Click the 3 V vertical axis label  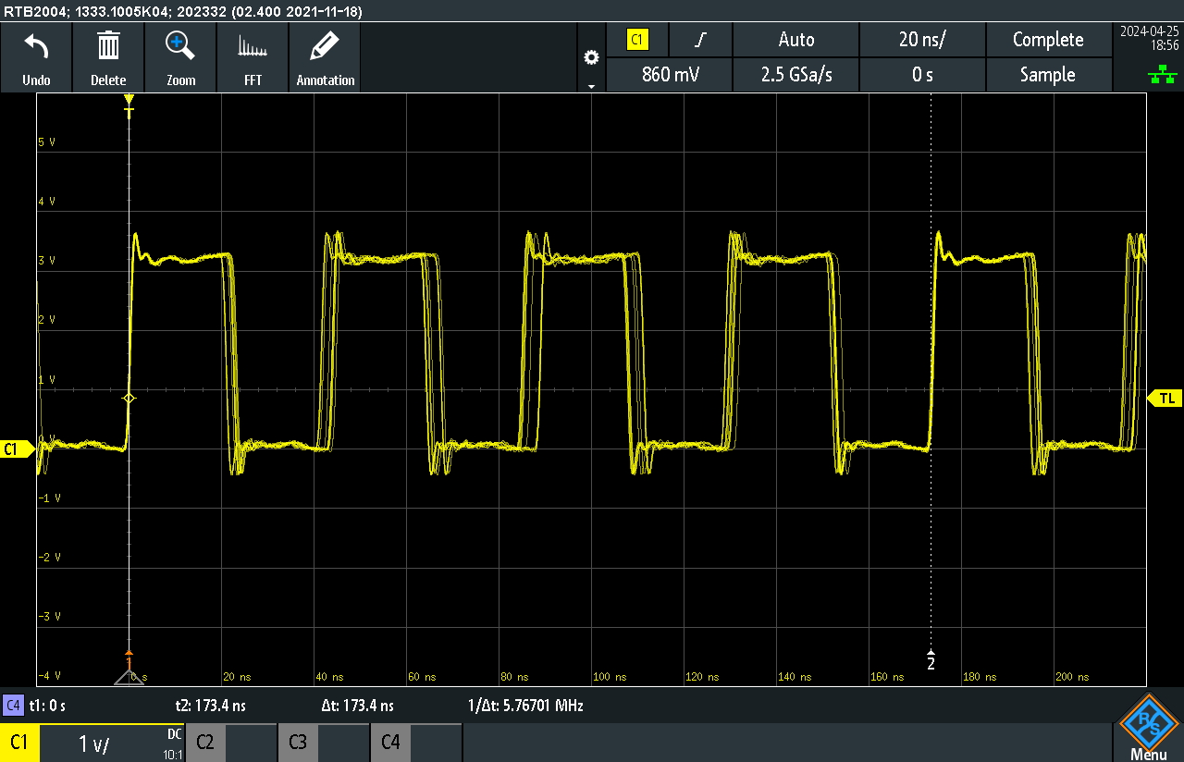[x=46, y=261]
